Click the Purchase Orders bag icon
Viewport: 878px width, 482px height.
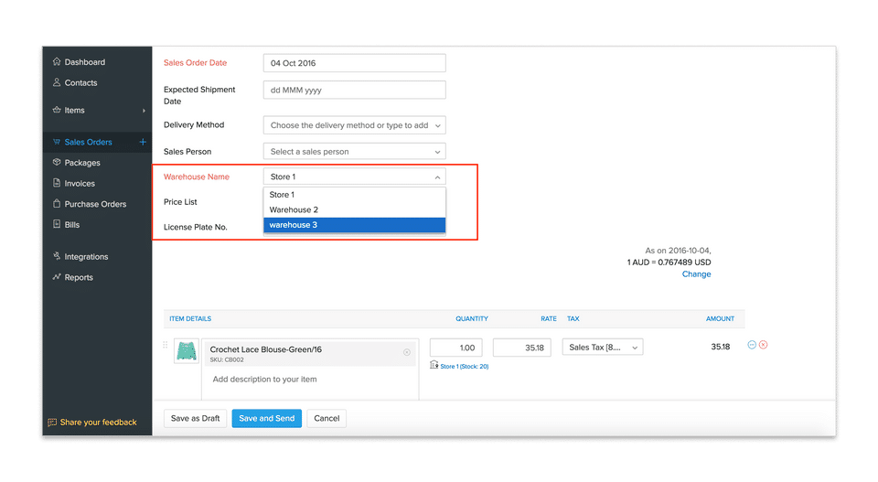[x=57, y=204]
